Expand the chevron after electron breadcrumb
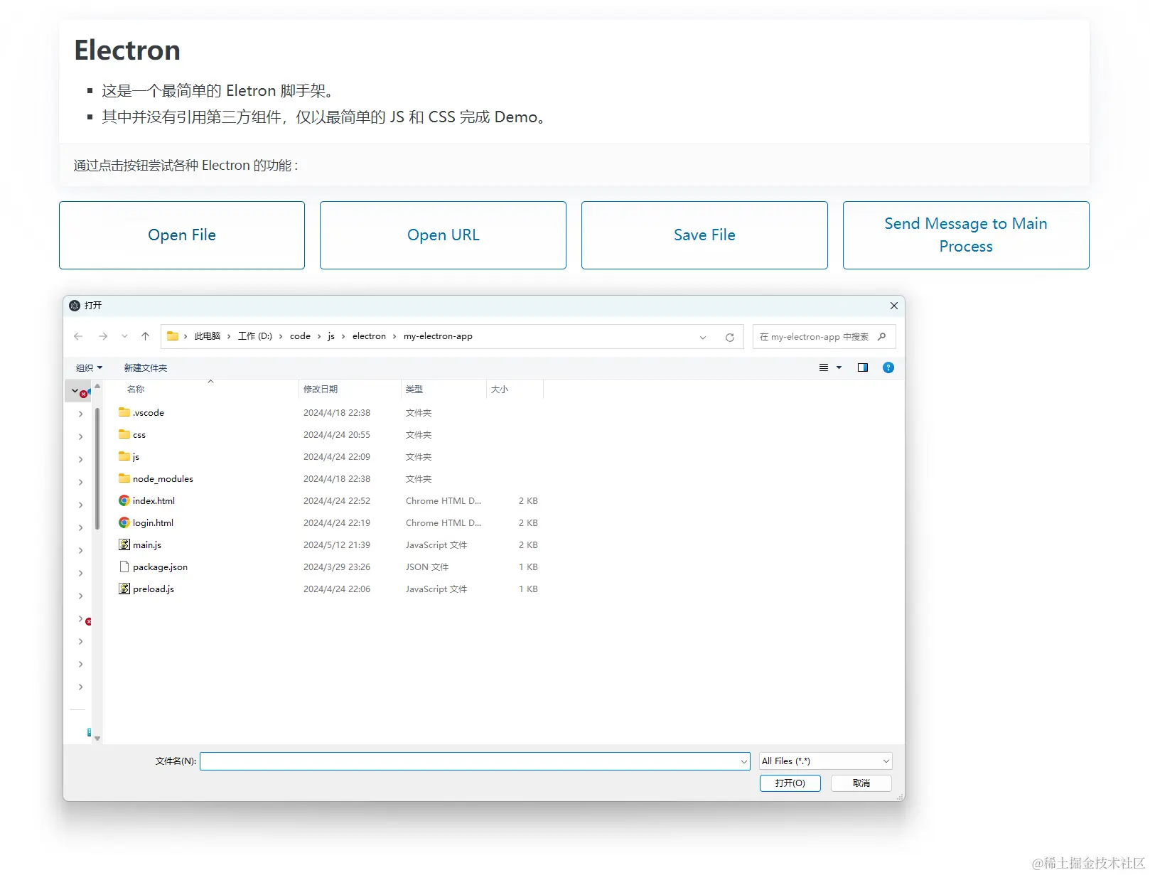The height and width of the screenshot is (875, 1150). [394, 336]
